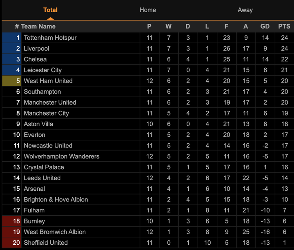The height and width of the screenshot is (250, 294).
Task: Open Arsenal team page
Action: (x=34, y=189)
